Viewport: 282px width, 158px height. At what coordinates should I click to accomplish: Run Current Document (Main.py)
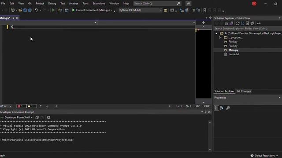[x=91, y=10]
